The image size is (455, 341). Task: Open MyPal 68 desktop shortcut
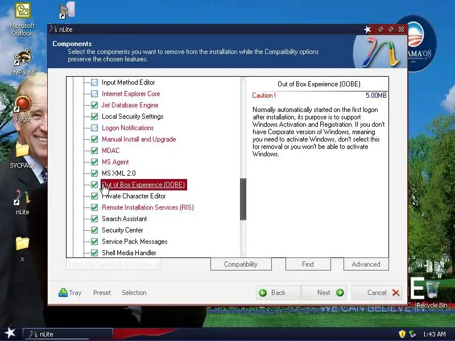[22, 62]
